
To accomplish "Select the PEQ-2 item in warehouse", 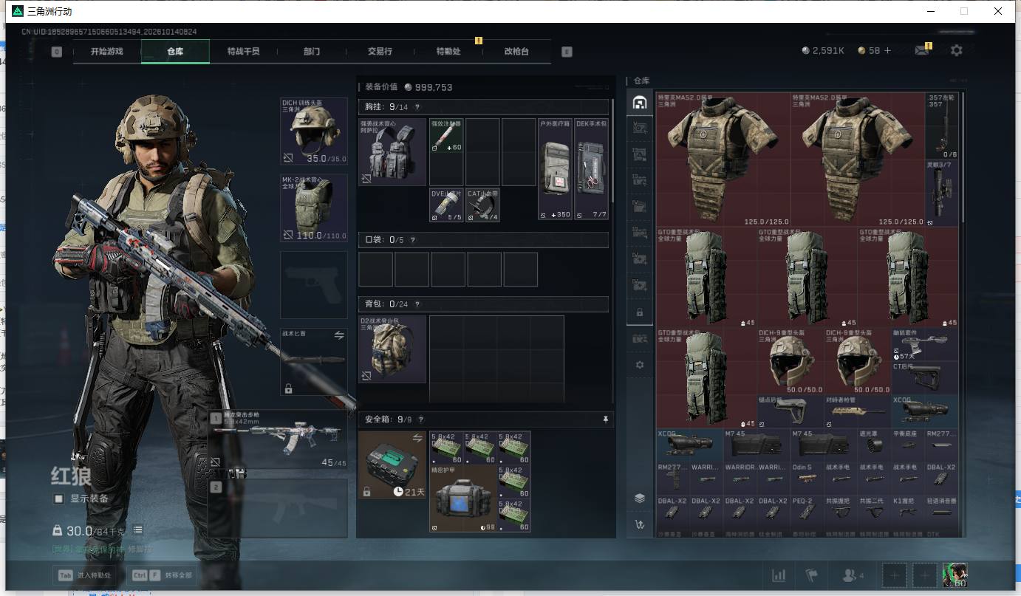I will [808, 512].
